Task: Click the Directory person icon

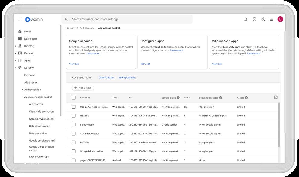Action: coord(20,46)
